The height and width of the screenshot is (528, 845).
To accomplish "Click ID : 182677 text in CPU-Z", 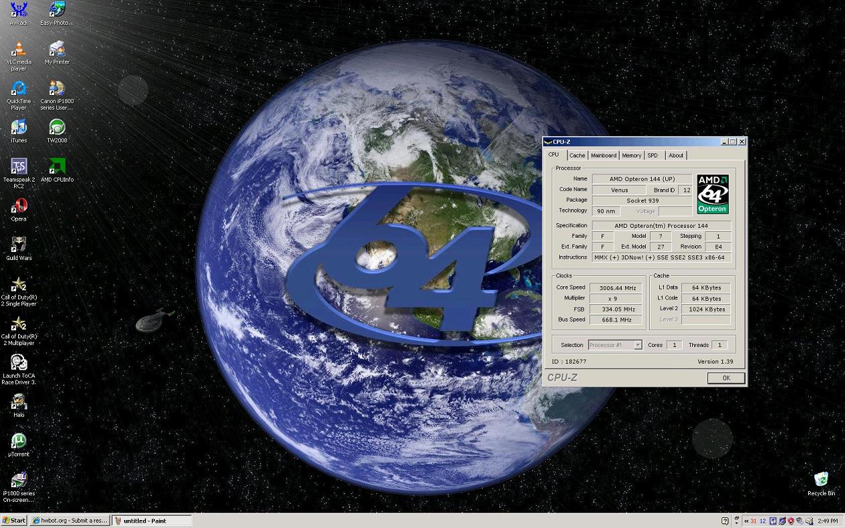I will (569, 362).
